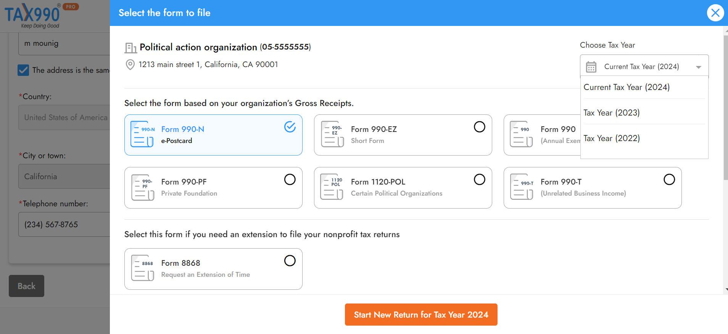The width and height of the screenshot is (728, 334).
Task: Click the Form 990-PF document icon
Action: (143, 187)
